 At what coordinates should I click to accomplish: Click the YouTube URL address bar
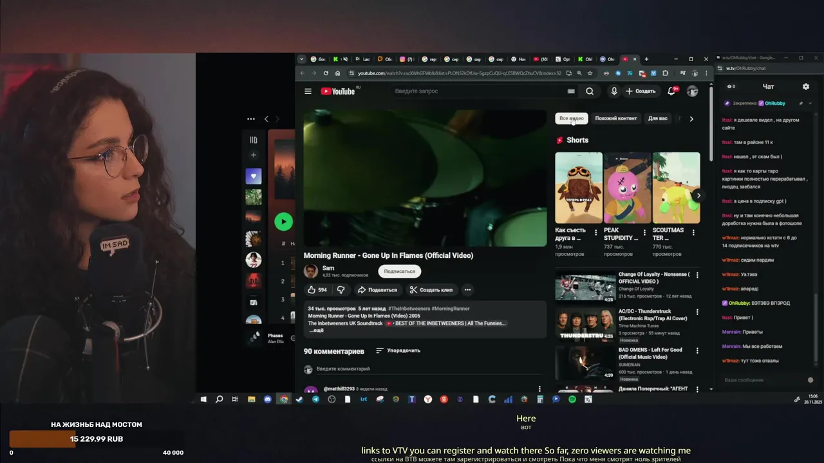click(460, 73)
